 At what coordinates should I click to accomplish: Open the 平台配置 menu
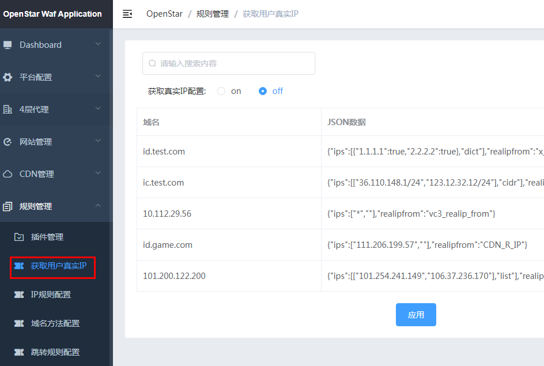(x=55, y=77)
